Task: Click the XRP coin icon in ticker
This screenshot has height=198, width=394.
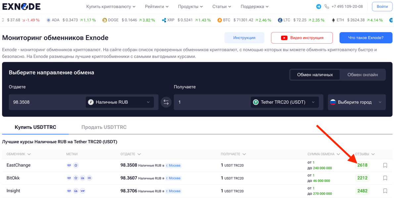Action: 164,20
